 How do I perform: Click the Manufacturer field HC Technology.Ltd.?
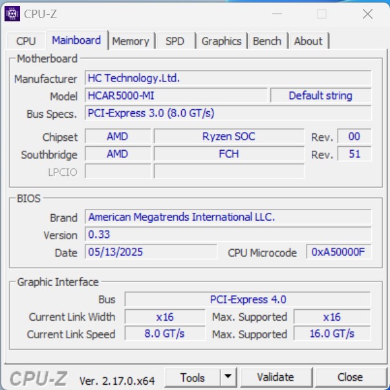(x=228, y=78)
